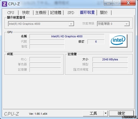
Task: Click the 時脈 group label
Action: coord(10,54)
